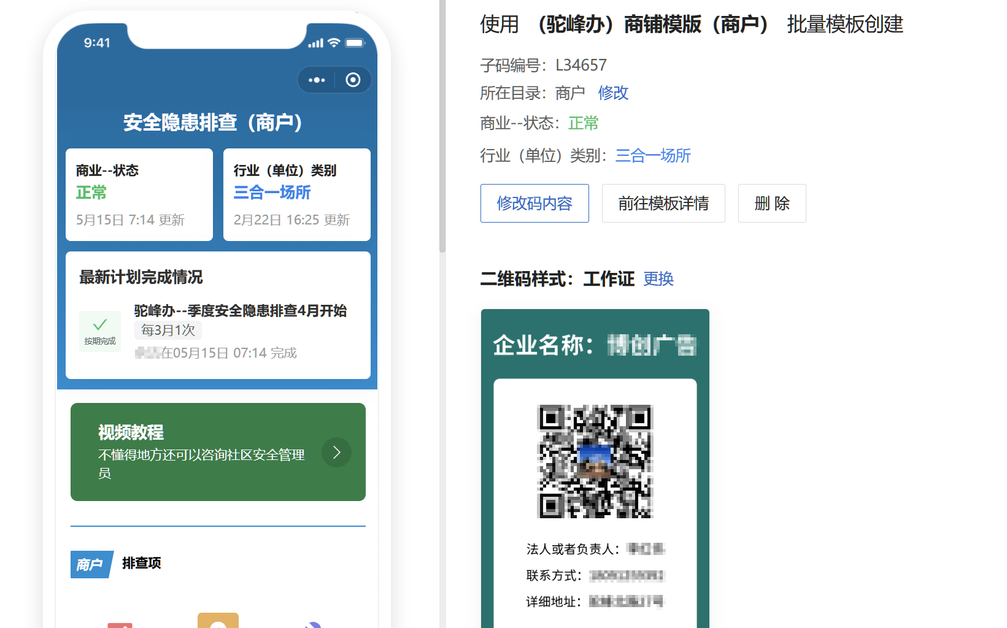Click the 删除 button
This screenshot has width=1007, height=628.
772,203
